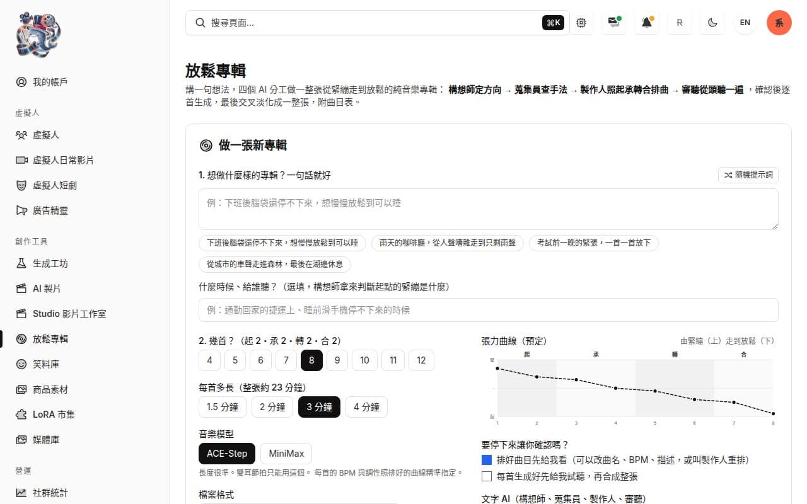Click the last point on tension curve
Viewport: 807px width, 504px height.
point(773,414)
